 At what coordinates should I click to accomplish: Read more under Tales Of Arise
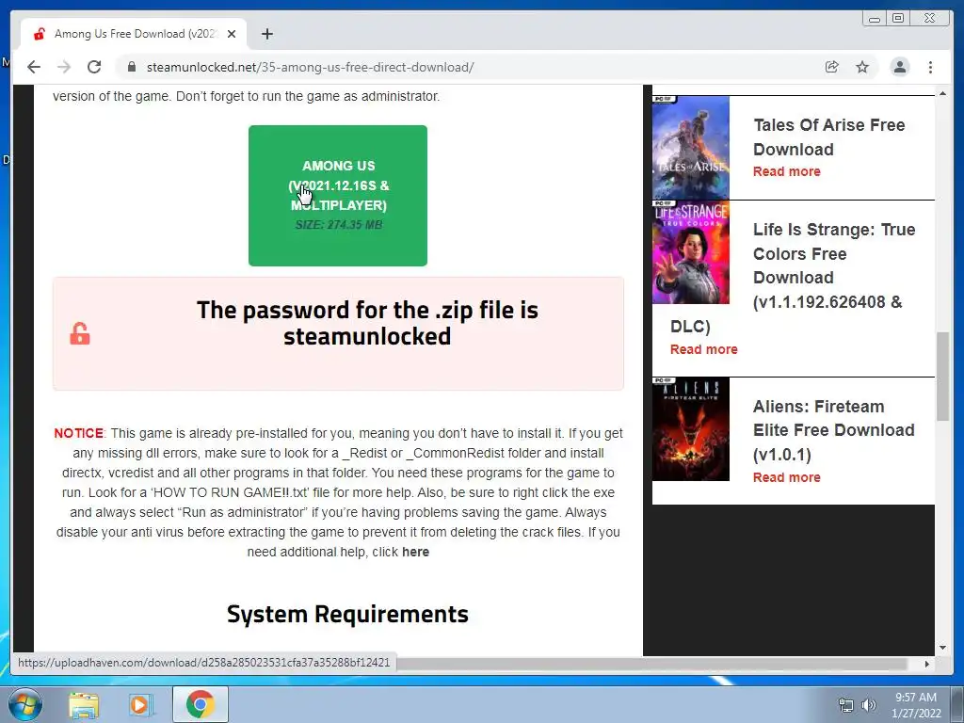(786, 171)
